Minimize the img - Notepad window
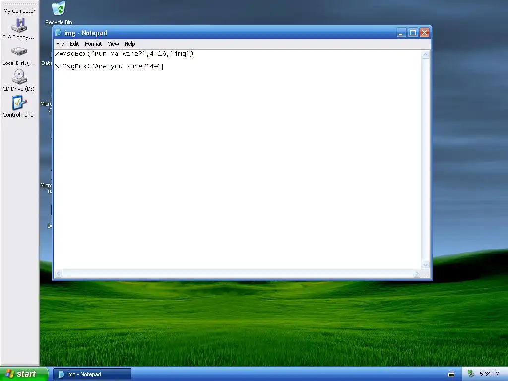The image size is (508, 381). (x=401, y=33)
